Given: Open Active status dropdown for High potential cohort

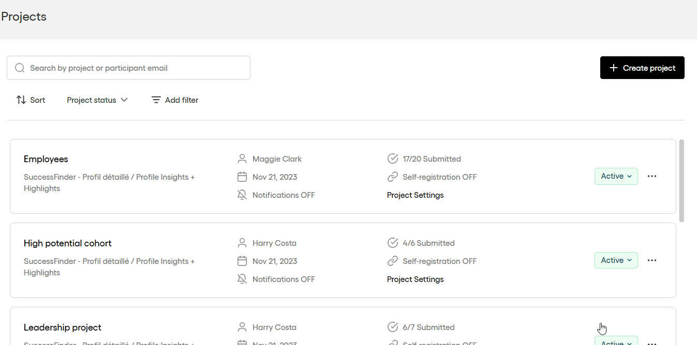Looking at the screenshot, I should tap(616, 260).
